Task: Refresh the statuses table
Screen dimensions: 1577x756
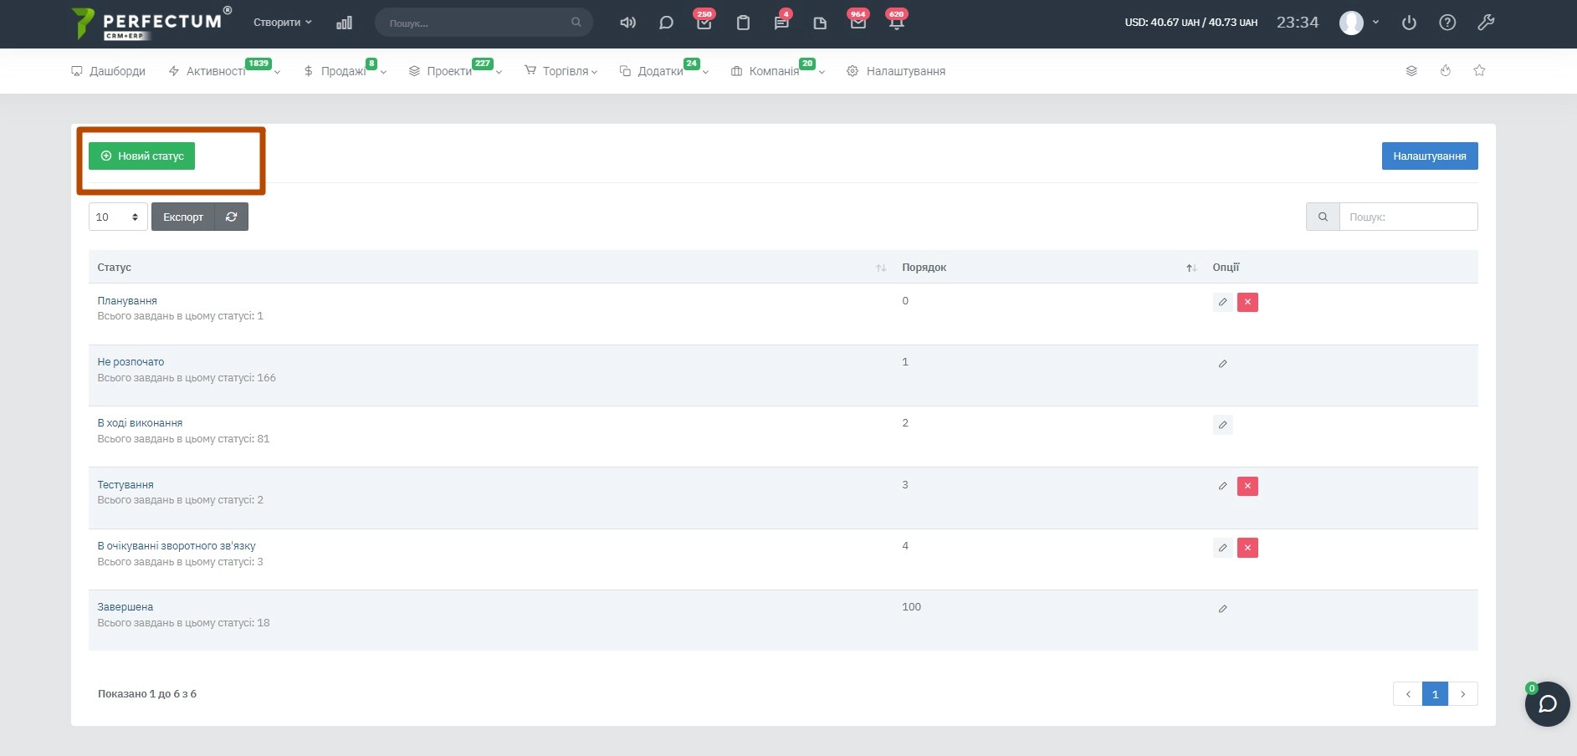Action: 232,217
